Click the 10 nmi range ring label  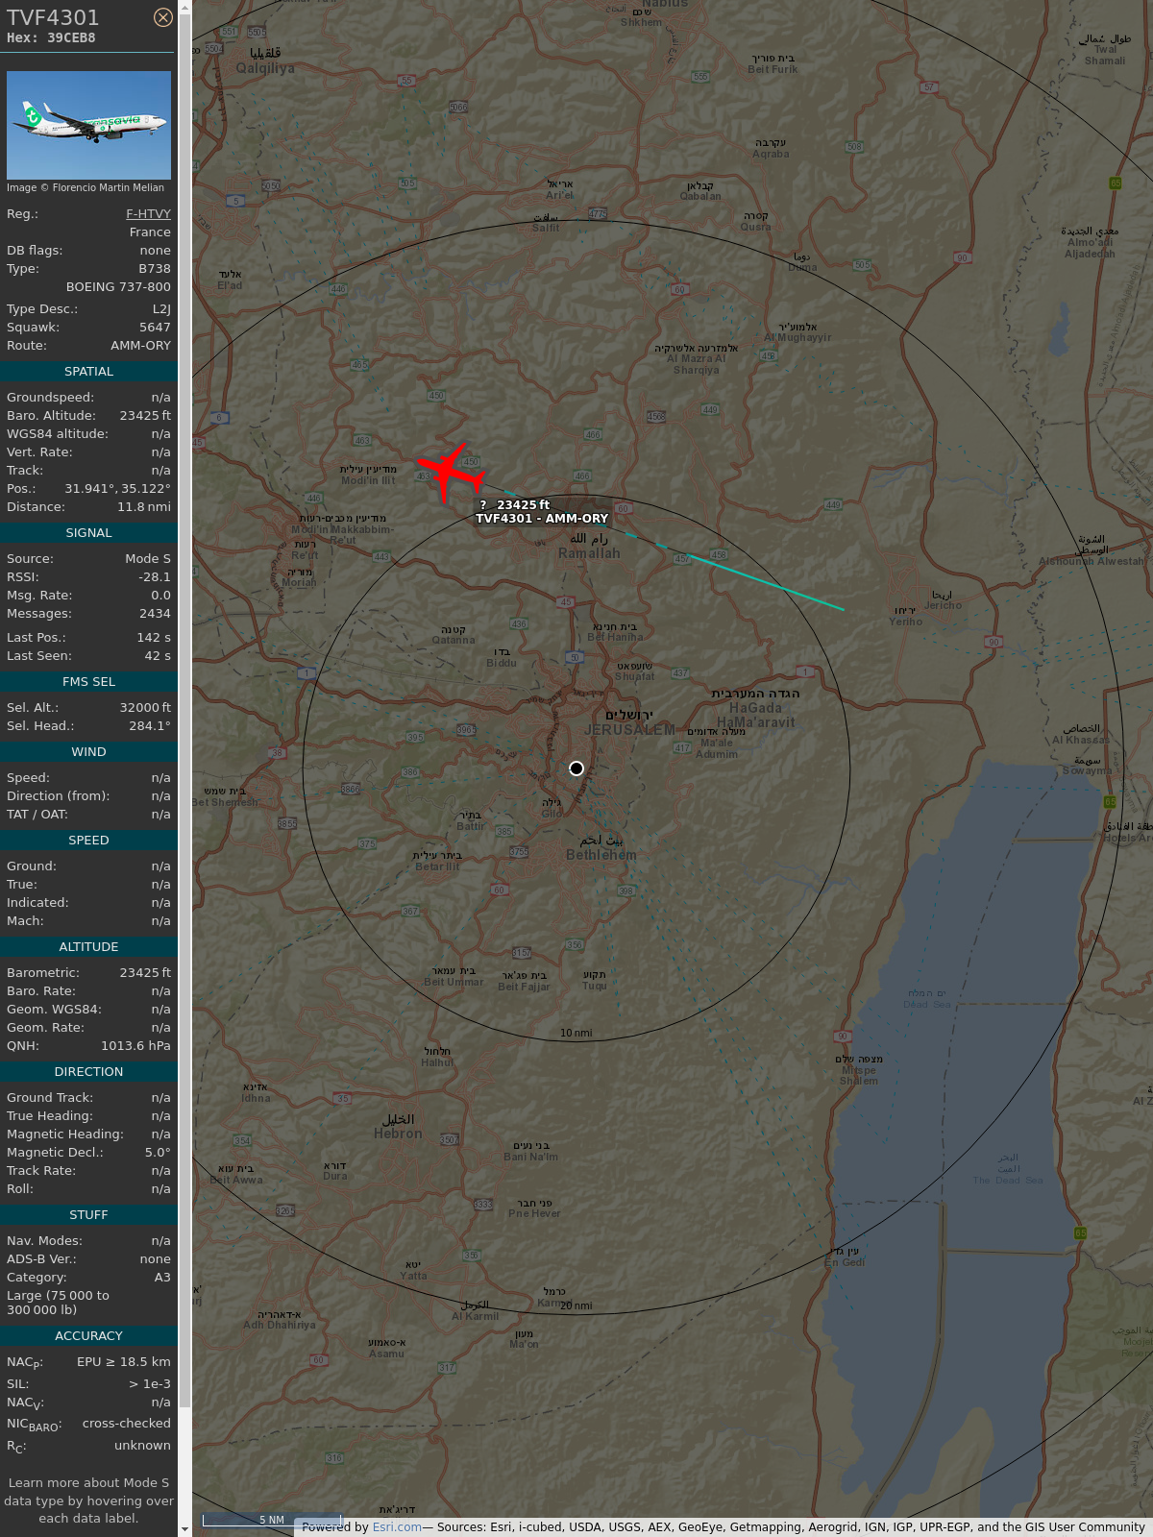coord(576,1034)
